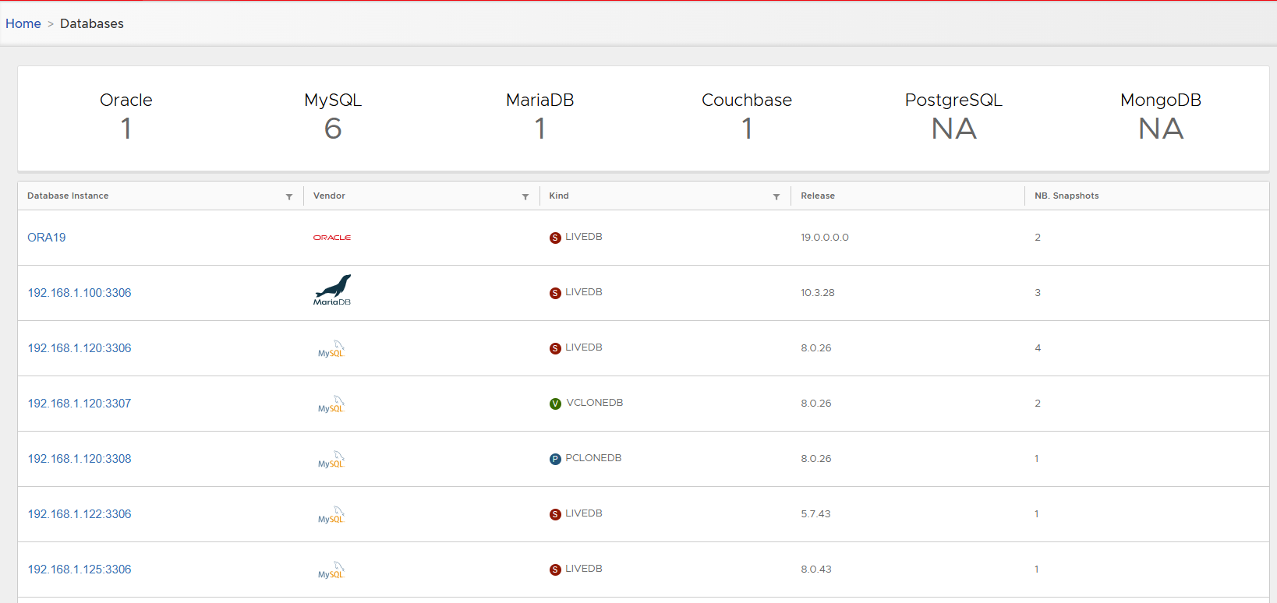Select the MySQL summary count tile
The image size is (1277, 603).
pos(333,117)
